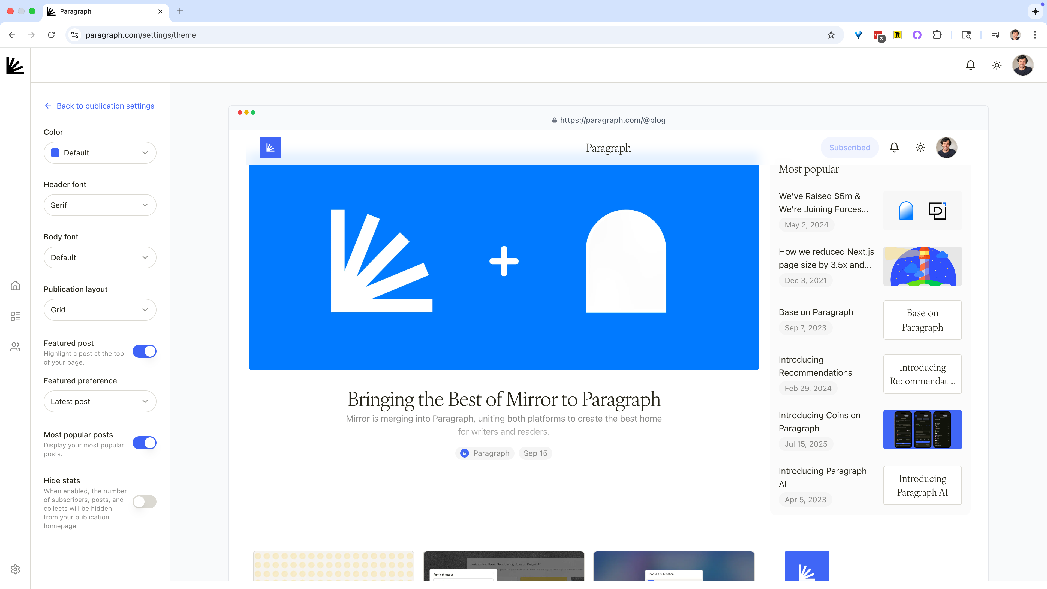The image size is (1047, 589).
Task: Open the Home icon in sidebar
Action: [15, 286]
